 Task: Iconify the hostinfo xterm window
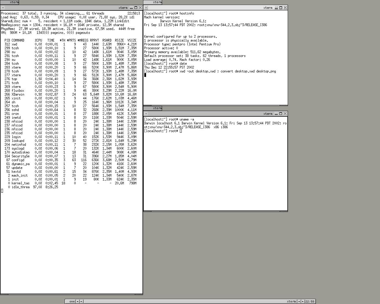[x=276, y=8]
